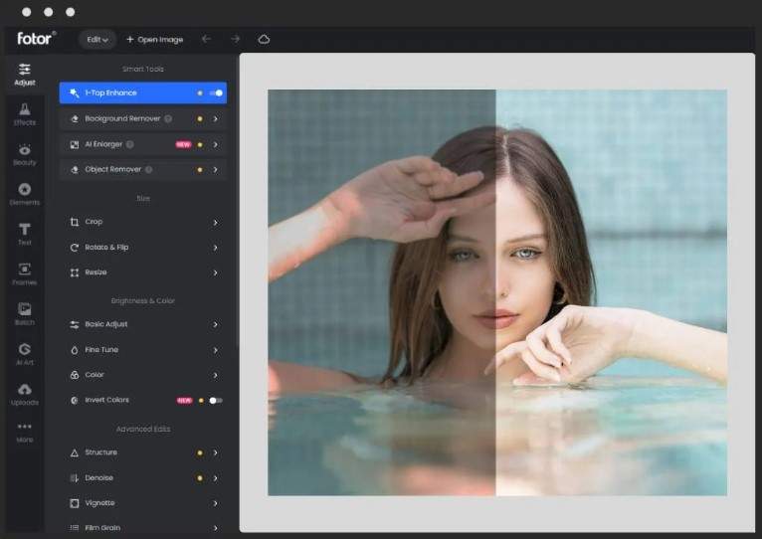This screenshot has width=762, height=539.
Task: Click the before-after divider on photo
Action: point(495,292)
